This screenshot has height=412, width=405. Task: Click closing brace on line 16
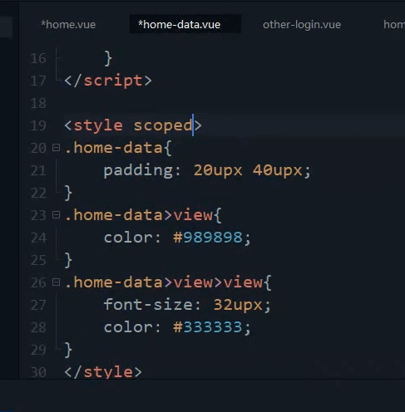(x=108, y=59)
